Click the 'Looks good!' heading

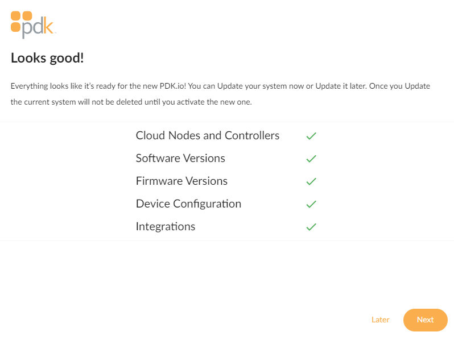(x=47, y=58)
